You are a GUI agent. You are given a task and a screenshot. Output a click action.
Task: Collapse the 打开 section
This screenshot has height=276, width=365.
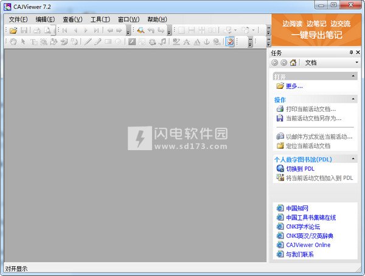point(353,76)
